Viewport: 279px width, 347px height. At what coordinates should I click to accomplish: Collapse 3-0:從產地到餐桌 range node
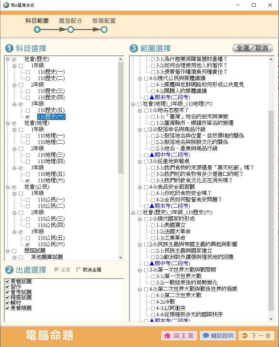(140, 161)
